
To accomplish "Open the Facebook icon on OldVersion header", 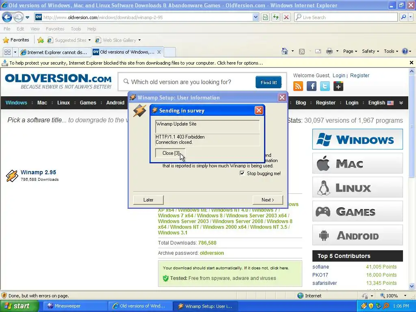I will click(312, 86).
